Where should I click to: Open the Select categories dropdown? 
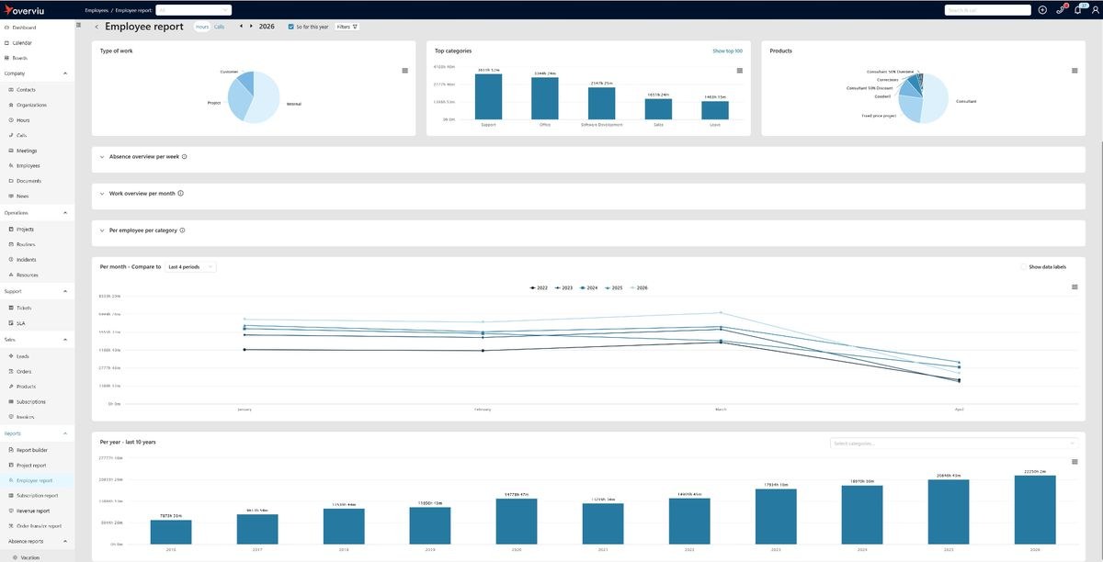pyautogui.click(x=954, y=444)
